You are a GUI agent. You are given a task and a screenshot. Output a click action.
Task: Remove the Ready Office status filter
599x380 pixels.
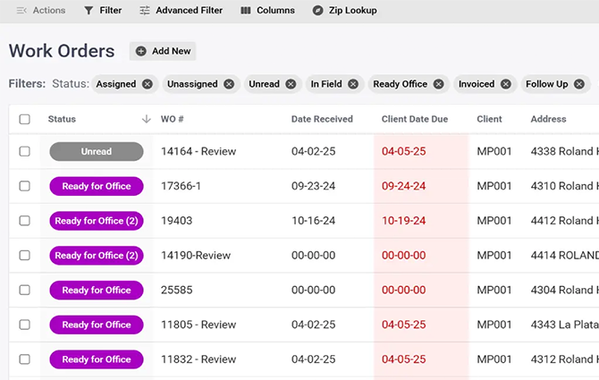(x=439, y=84)
